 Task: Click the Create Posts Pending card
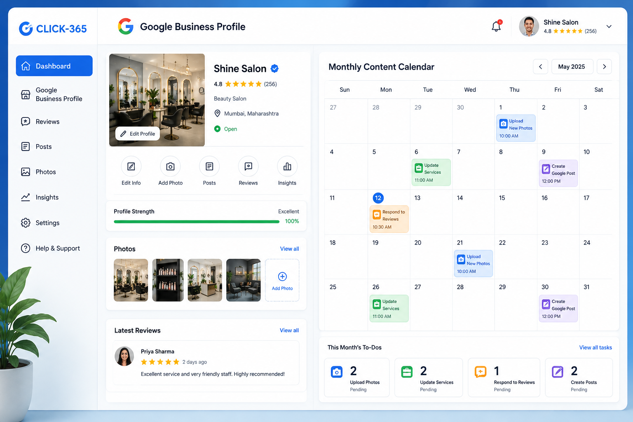pyautogui.click(x=579, y=377)
